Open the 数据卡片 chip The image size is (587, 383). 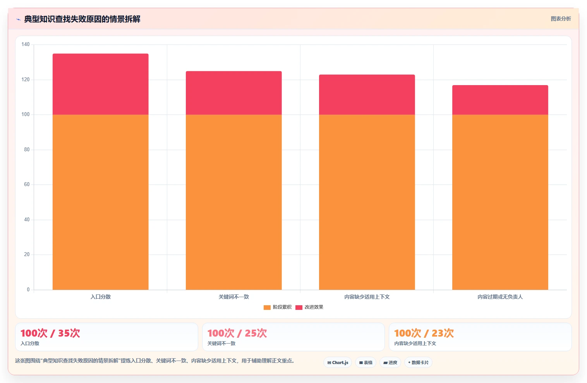point(418,362)
